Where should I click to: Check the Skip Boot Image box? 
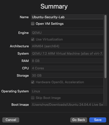tap(33, 98)
